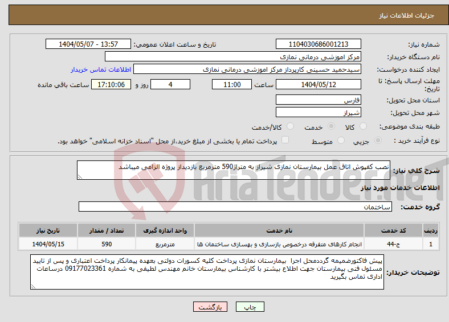Image resolution: width=449 pixels, height=322 pixels.
Task: Click the واحد اندازه گیری column header
Action: [x=165, y=230]
